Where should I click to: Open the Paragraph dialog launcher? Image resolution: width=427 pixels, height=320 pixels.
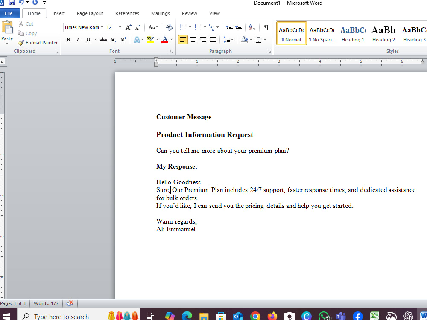269,52
